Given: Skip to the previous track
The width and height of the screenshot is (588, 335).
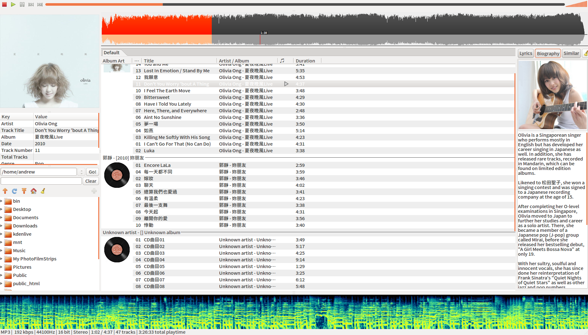Looking at the screenshot, I should [x=31, y=4].
